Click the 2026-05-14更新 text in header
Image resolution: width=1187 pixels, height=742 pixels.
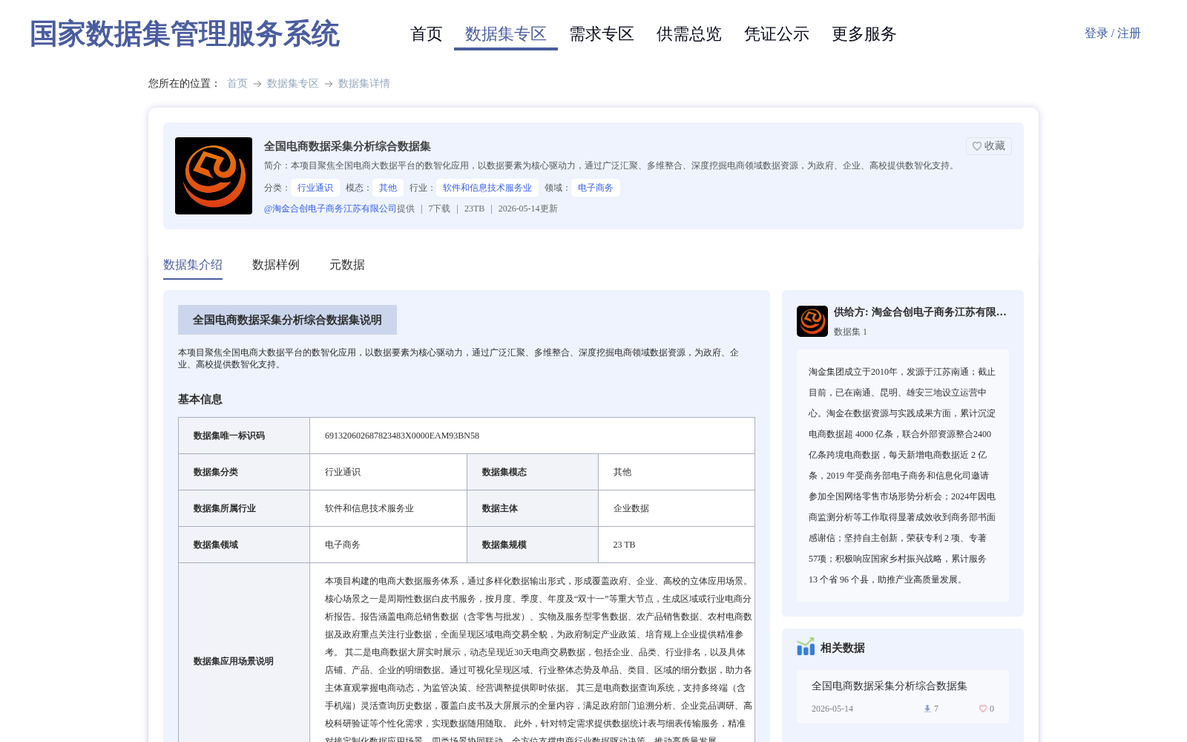pos(528,209)
